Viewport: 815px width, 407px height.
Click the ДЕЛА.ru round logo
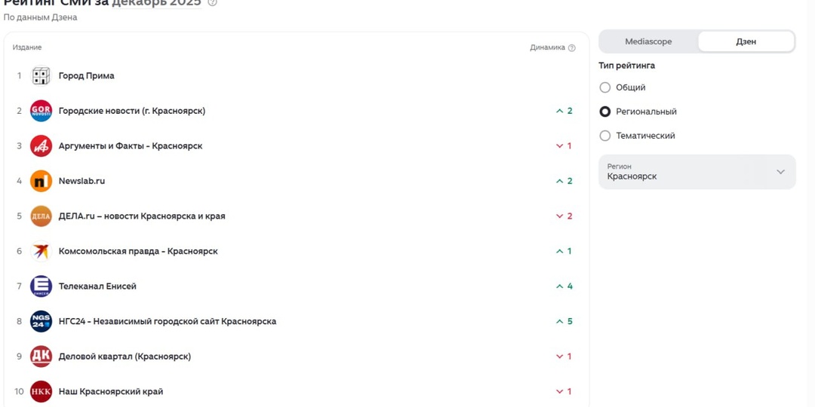pyautogui.click(x=41, y=216)
